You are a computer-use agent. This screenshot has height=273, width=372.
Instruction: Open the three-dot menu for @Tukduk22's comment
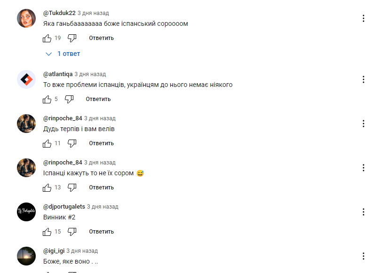363,18
